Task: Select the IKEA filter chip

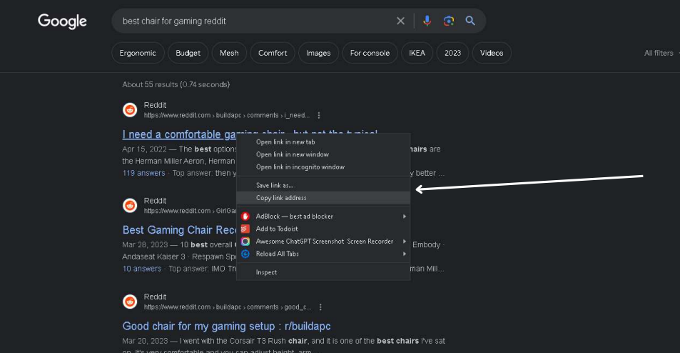Action: tap(417, 53)
